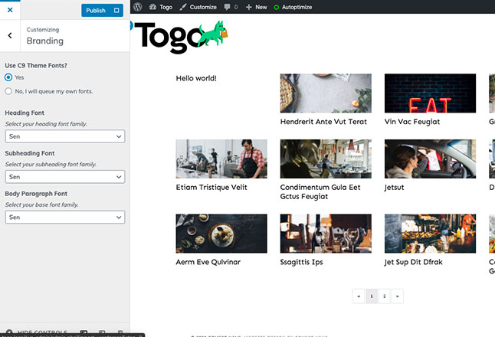Open the Autoptimize admin bar menu
The image size is (495, 337).
[x=293, y=7]
